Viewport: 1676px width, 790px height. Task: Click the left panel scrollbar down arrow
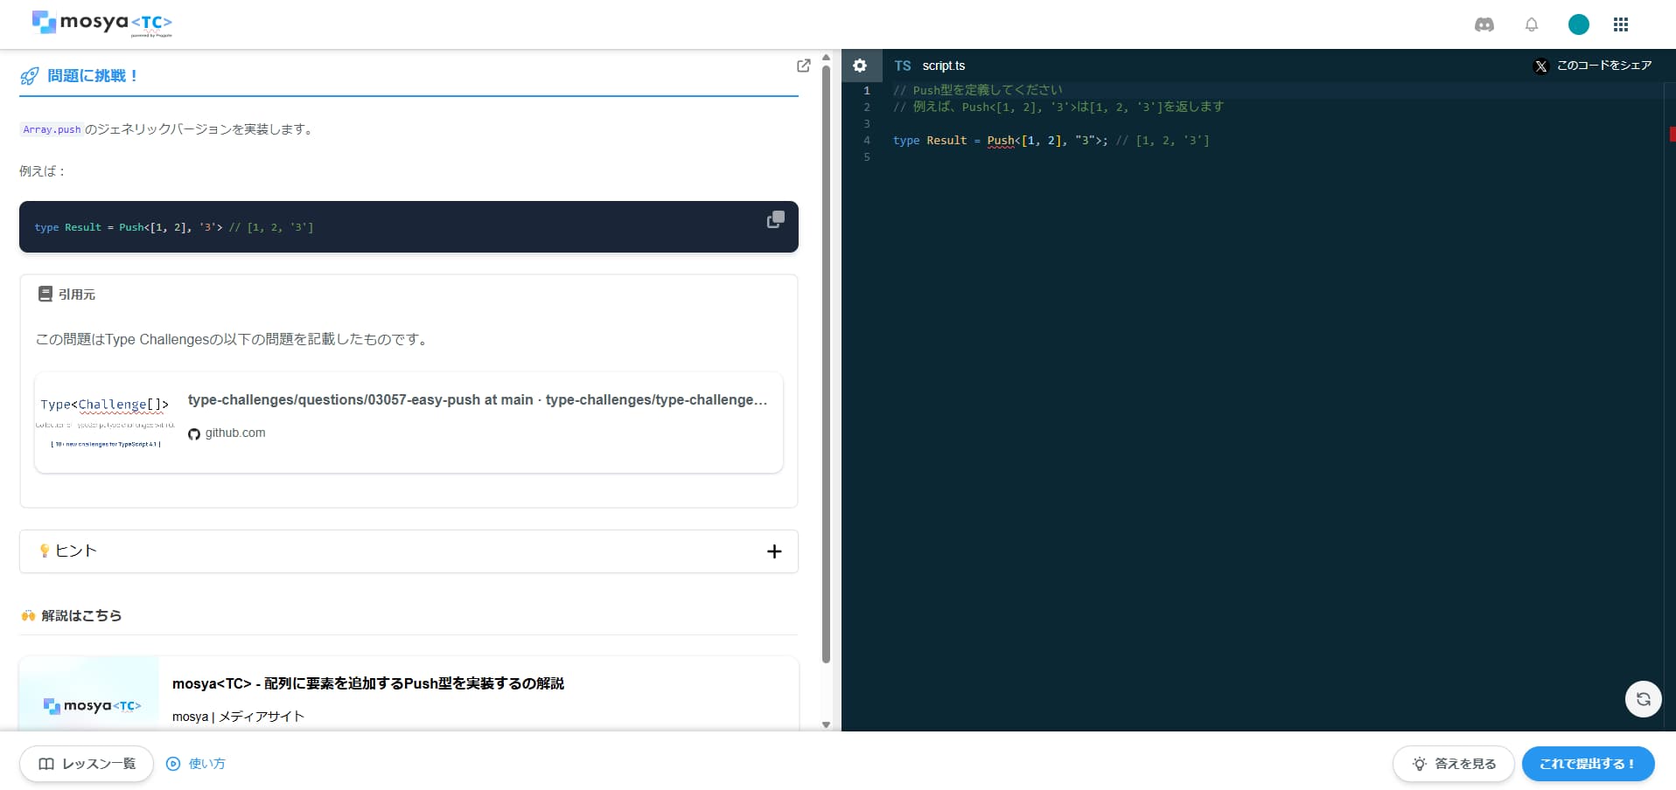(x=826, y=724)
